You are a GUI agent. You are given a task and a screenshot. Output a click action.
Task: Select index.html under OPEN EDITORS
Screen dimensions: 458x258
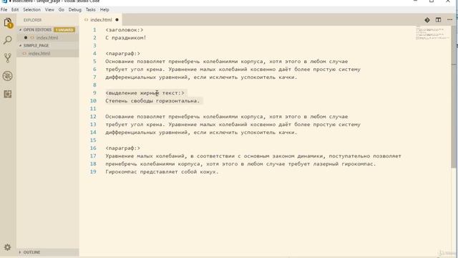point(47,38)
